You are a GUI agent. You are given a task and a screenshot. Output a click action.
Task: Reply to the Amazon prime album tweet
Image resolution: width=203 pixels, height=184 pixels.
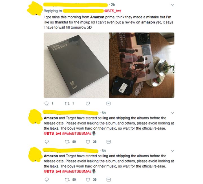pyautogui.click(x=47, y=103)
